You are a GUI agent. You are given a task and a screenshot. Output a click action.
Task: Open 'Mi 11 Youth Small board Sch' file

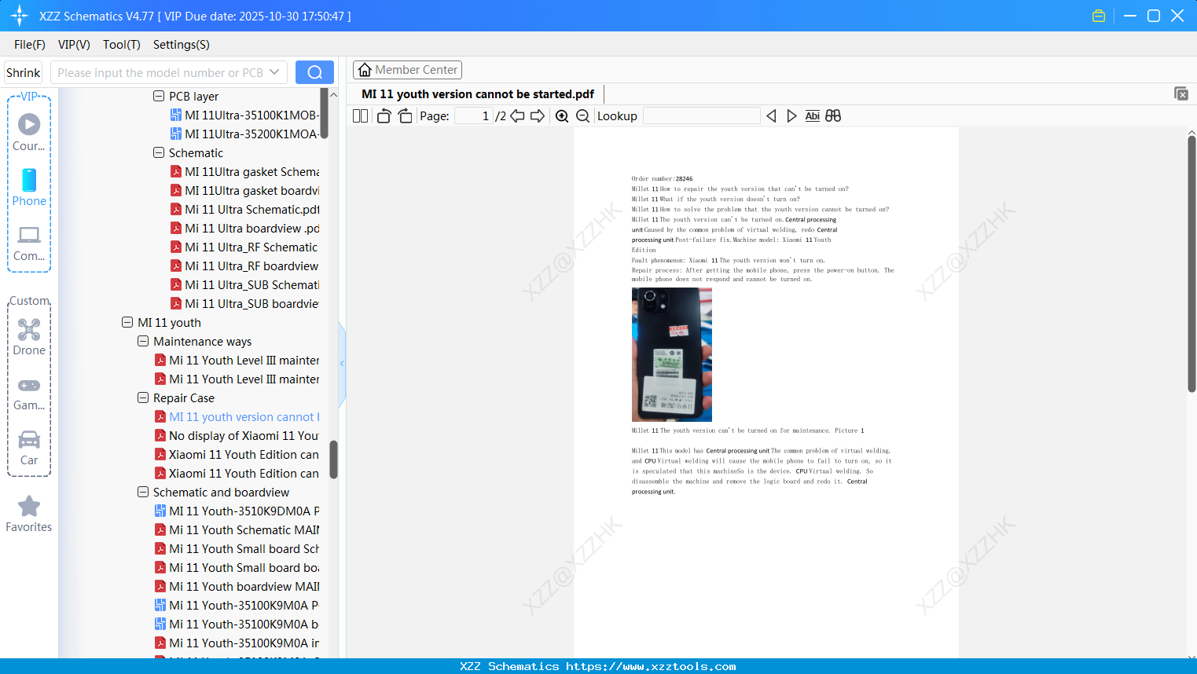(x=237, y=548)
